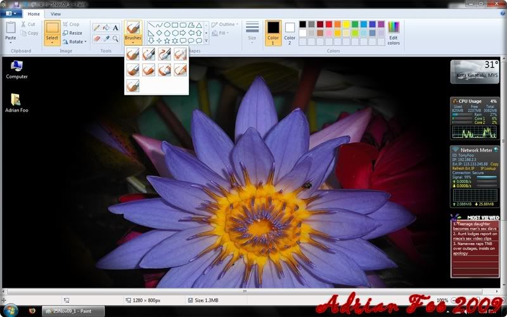
Task: Activate the Color 1 foreground selector
Action: 273,33
